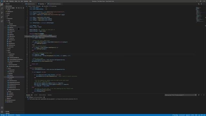Click the Ln, Col cursor position indicator
Viewport: 206px width, 116px height.
[182, 115]
